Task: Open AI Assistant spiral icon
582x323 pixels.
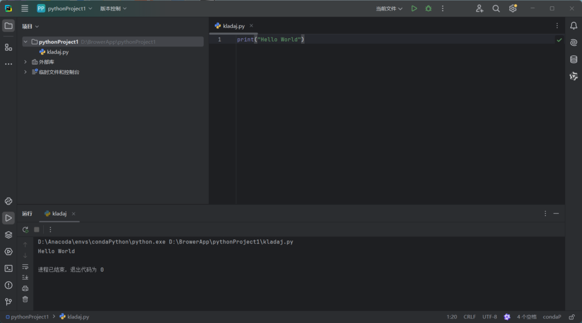Action: (573, 42)
